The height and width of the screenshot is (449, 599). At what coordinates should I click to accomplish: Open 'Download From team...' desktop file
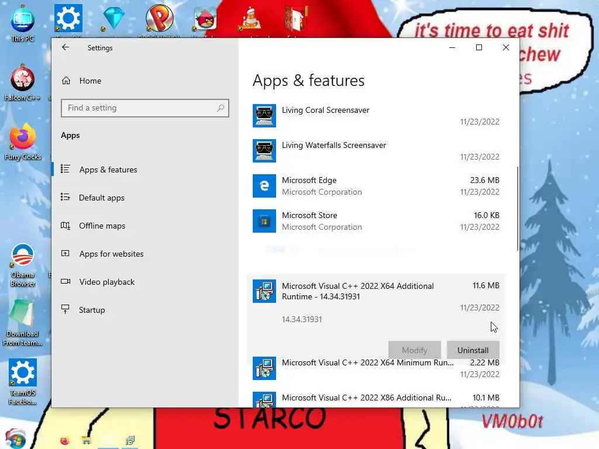tap(23, 323)
